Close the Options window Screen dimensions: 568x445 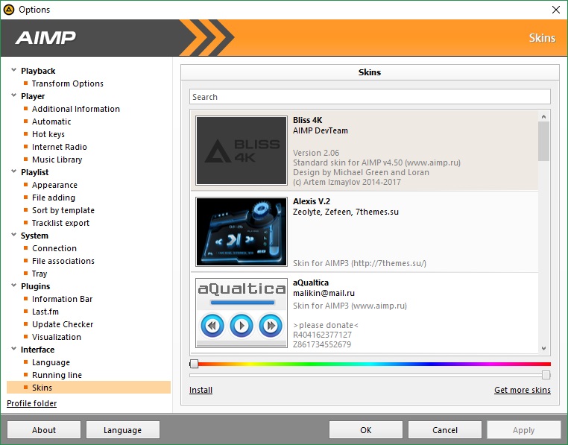tap(556, 10)
